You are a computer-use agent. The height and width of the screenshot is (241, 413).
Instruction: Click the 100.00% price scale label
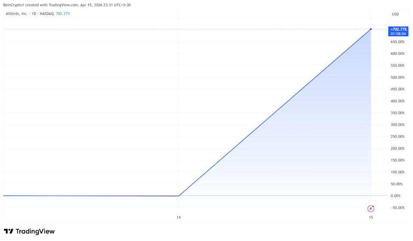[x=397, y=172]
